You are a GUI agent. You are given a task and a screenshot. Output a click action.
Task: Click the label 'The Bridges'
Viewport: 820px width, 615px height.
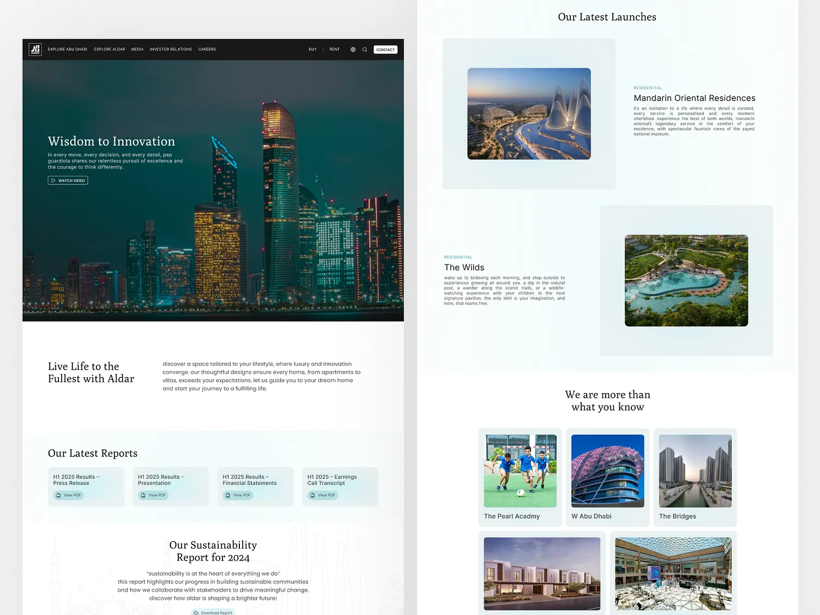tap(678, 516)
